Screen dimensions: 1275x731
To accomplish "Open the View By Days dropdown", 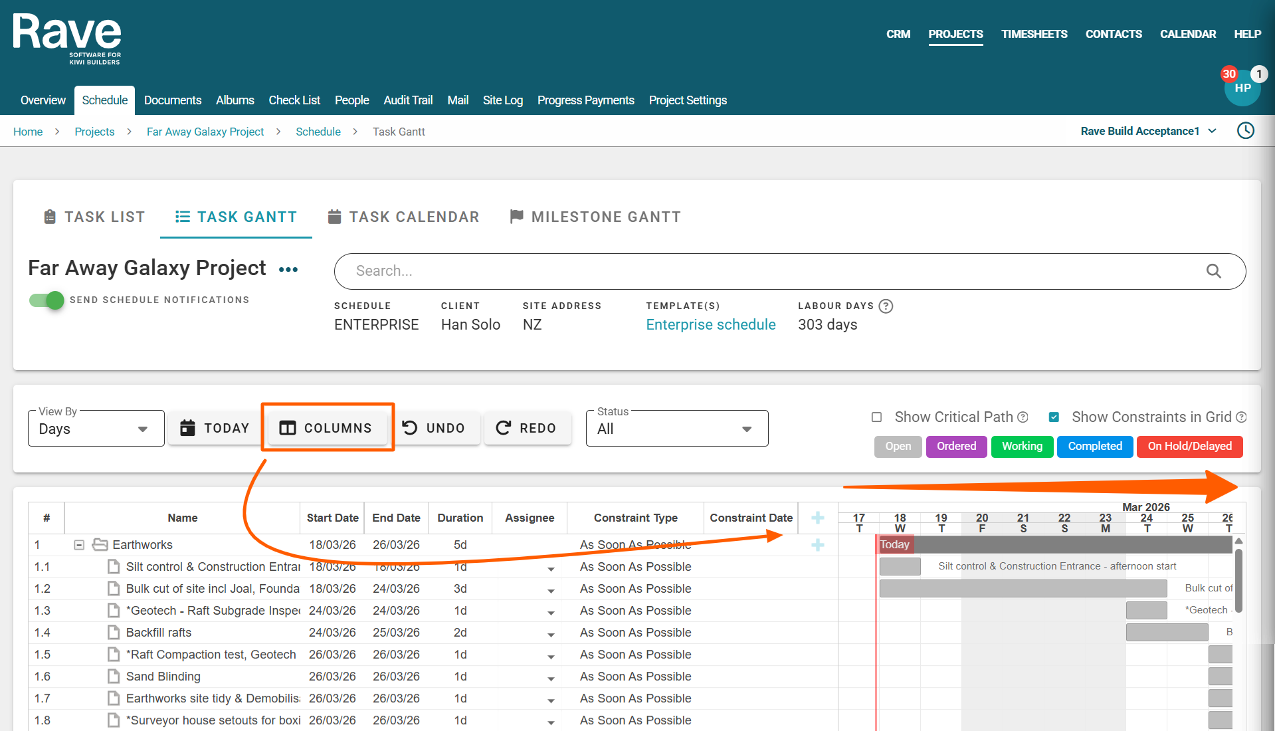I will (96, 429).
